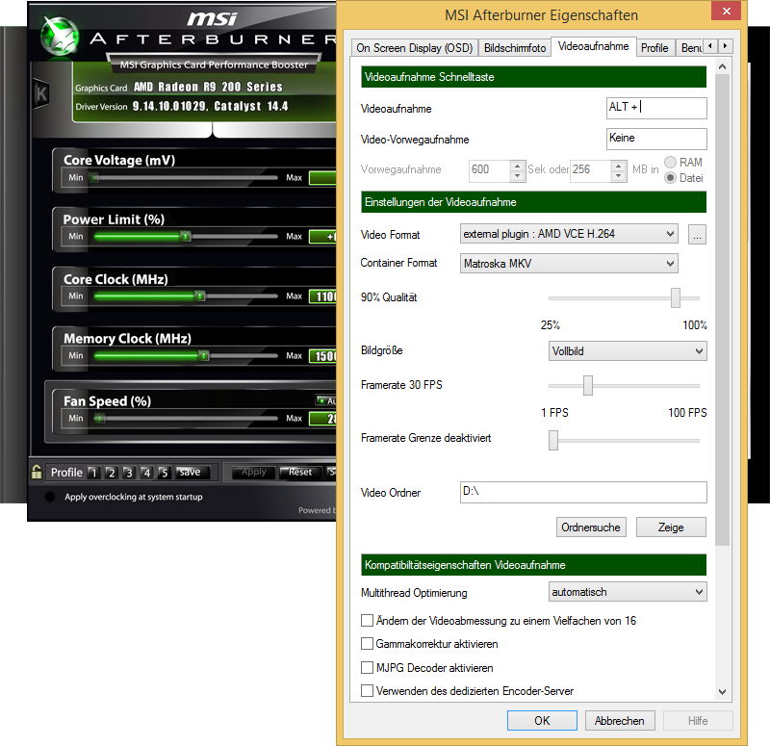Open the Multithread Optimierung dropdown
Viewport: 770px width, 746px height.
(628, 592)
